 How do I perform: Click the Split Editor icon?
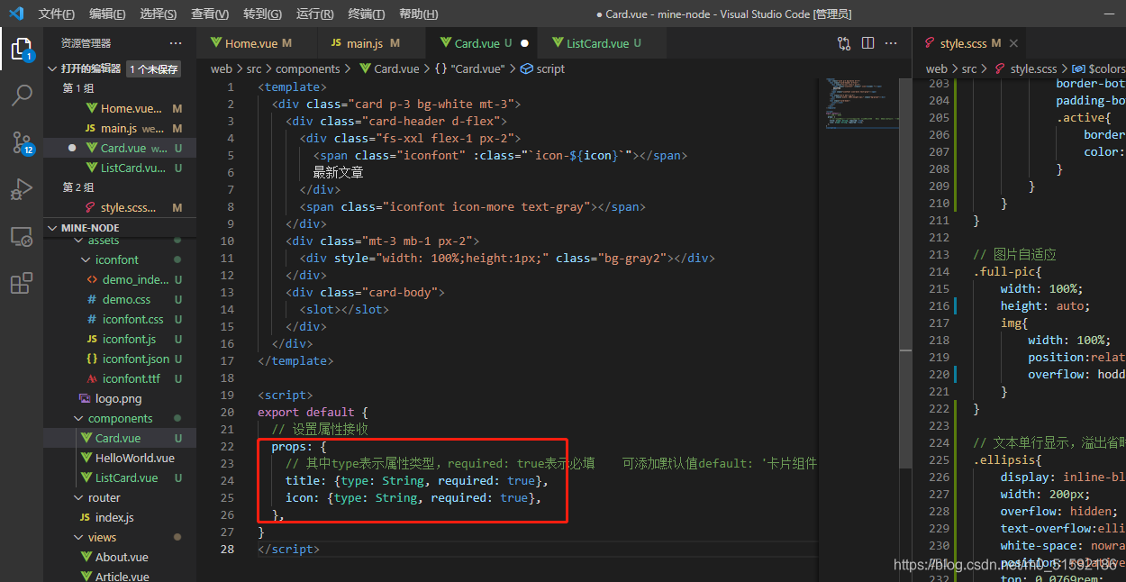(867, 43)
